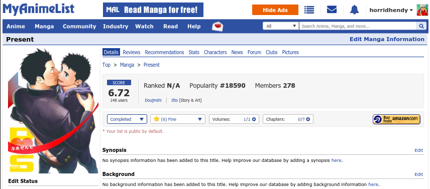Switch to the Reviews tab
This screenshot has width=430, height=189.
point(131,52)
